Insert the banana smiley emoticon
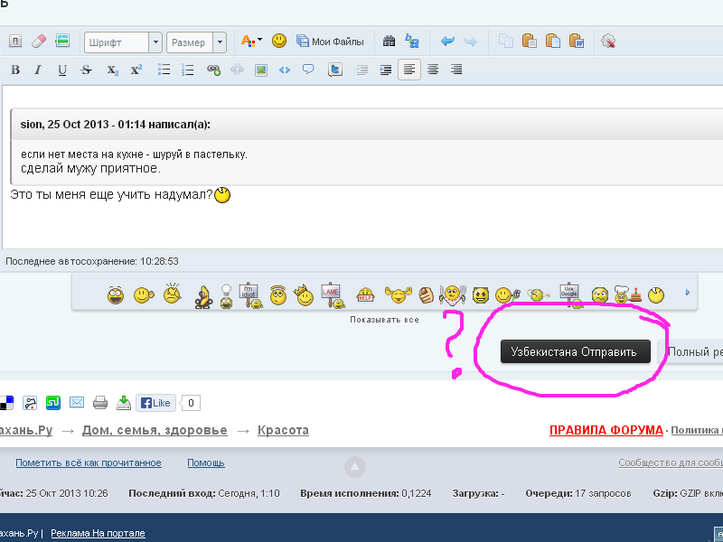This screenshot has width=723, height=542. (204, 294)
